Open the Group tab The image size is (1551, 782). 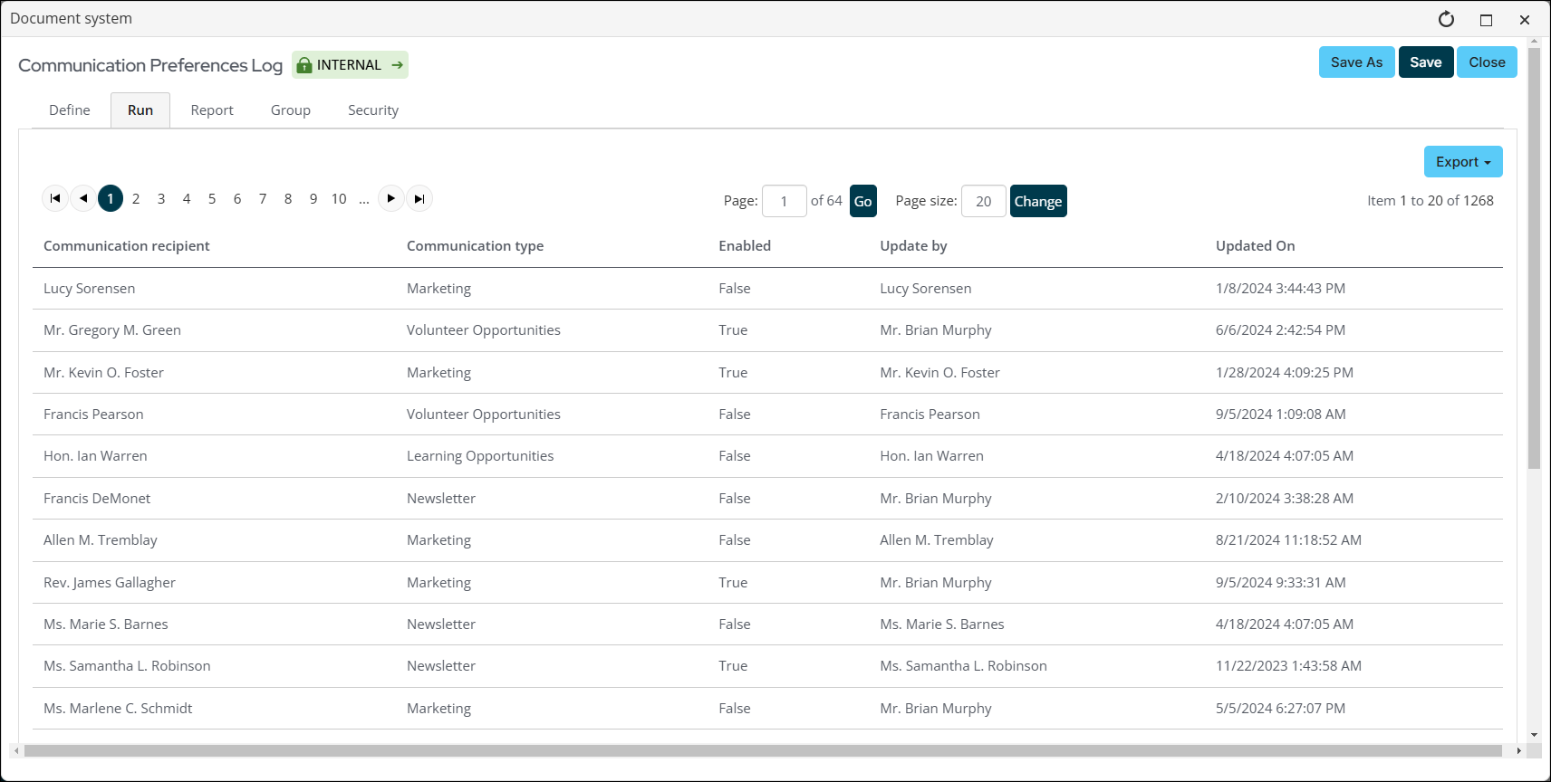click(291, 110)
